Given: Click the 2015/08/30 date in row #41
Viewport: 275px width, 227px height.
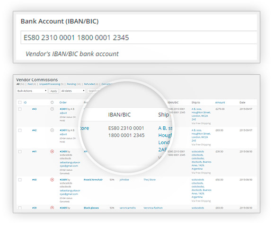Looking at the screenshot, I should coord(246,151).
